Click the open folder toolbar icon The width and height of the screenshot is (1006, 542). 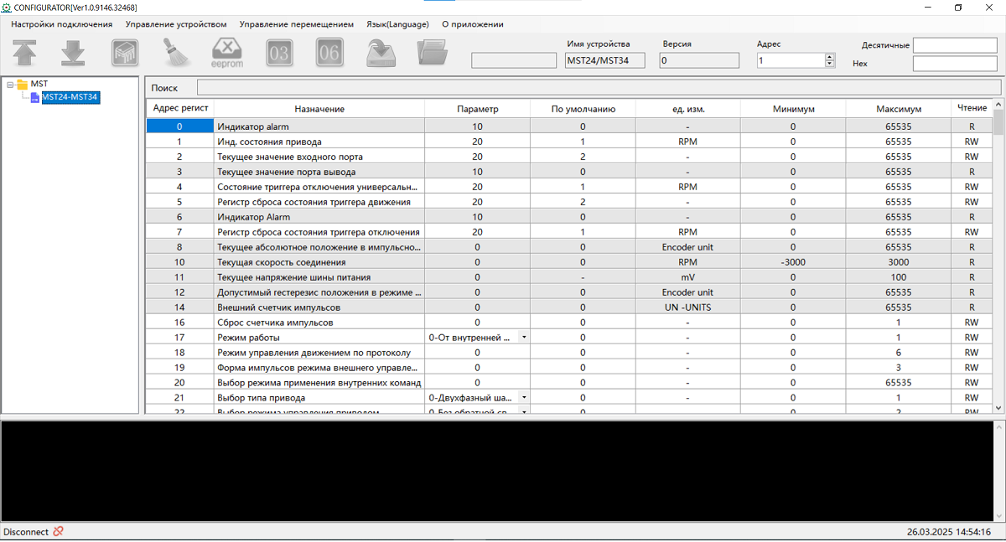coord(432,53)
